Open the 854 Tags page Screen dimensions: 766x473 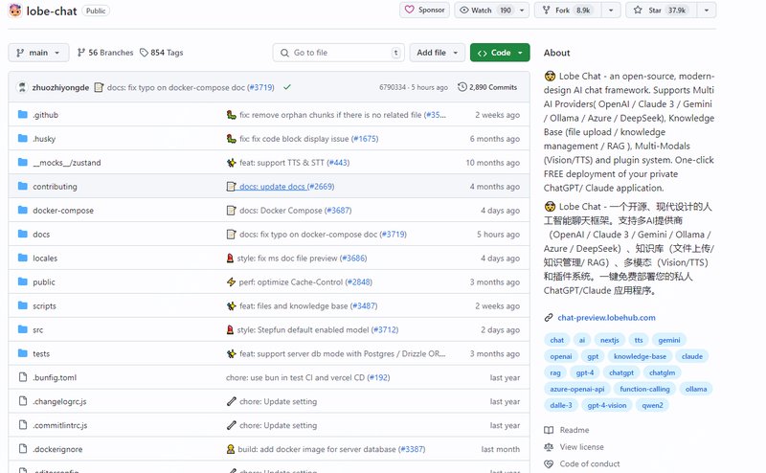point(161,53)
